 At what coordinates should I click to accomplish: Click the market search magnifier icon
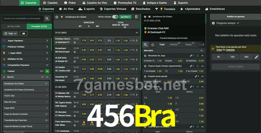pyautogui.click(x=146, y=45)
